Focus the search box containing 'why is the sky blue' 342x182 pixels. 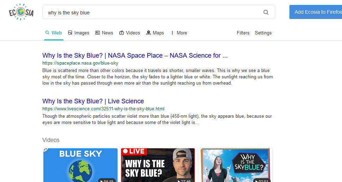tap(158, 12)
